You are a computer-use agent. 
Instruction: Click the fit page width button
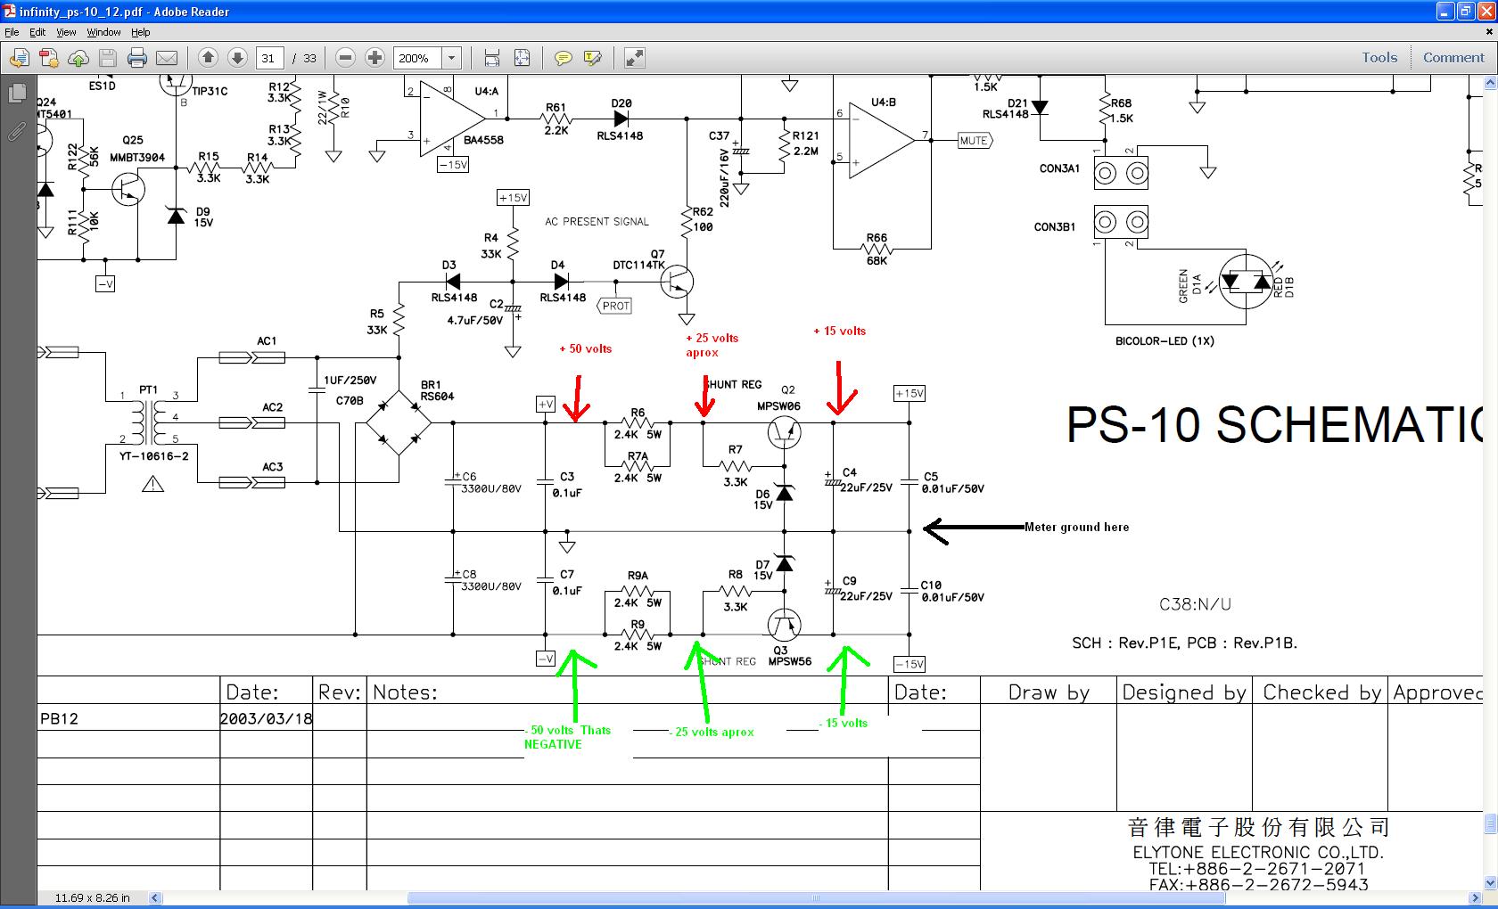pyautogui.click(x=492, y=58)
